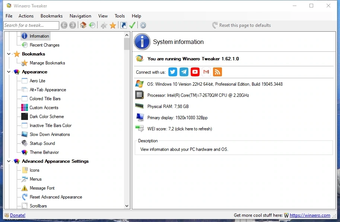Open the Actions menu

(x=26, y=16)
